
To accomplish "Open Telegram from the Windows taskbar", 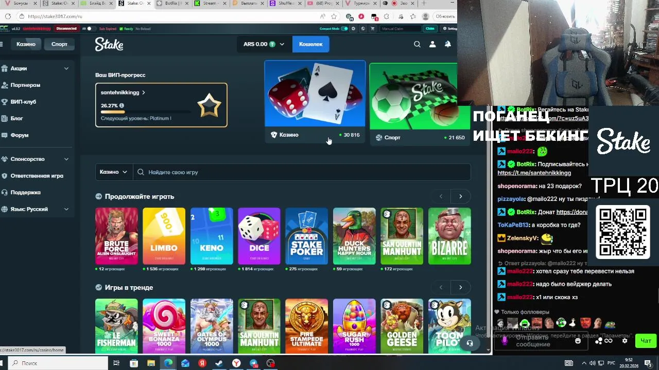I will click(x=254, y=363).
